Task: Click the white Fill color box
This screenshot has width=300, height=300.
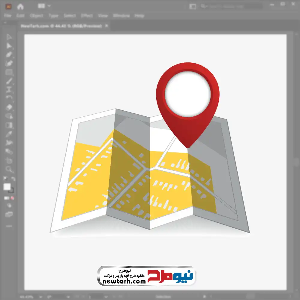Action: click(x=7, y=187)
